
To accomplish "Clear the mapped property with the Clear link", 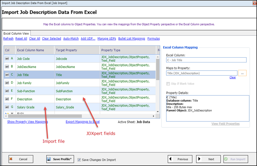I will (232, 77).
